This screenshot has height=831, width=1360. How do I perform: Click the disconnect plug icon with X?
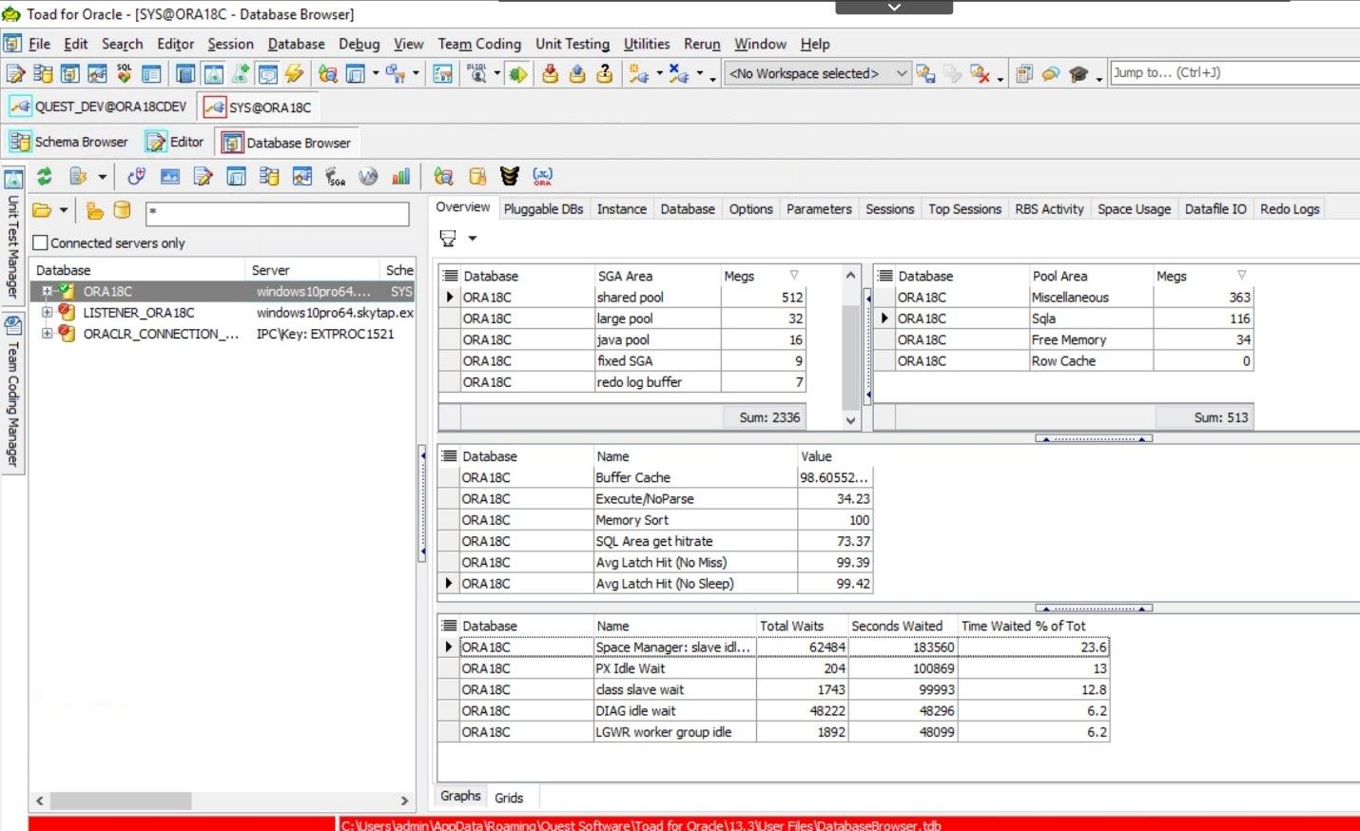coord(679,73)
